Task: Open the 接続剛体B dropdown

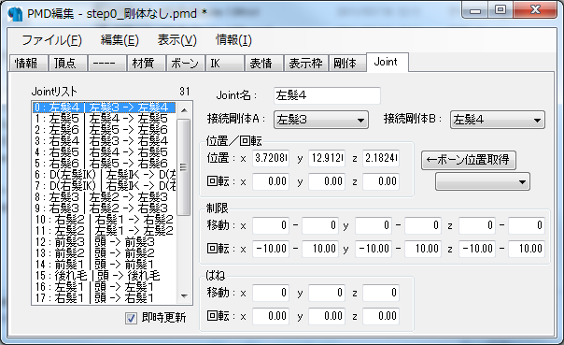Action: (498, 120)
